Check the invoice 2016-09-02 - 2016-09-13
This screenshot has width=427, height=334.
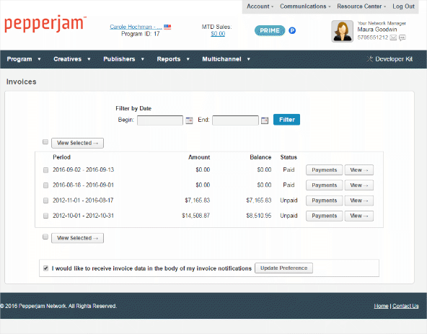tap(45, 170)
